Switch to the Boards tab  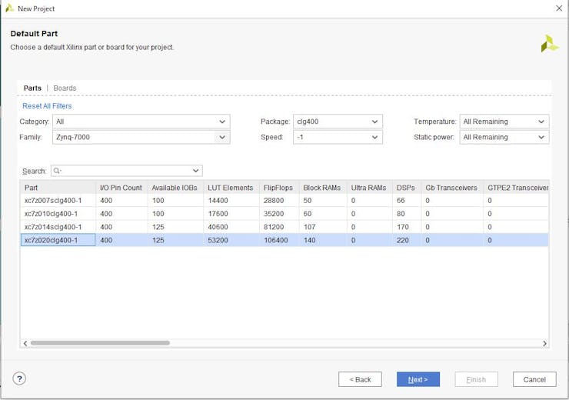point(65,88)
